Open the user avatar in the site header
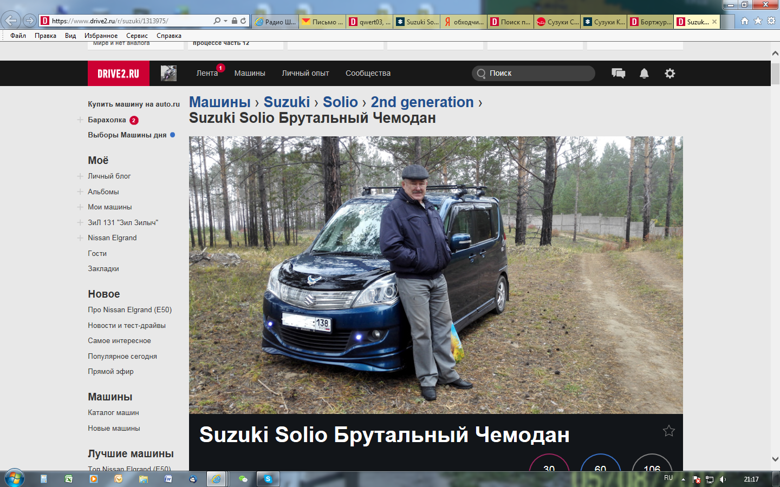Viewport: 780px width, 487px height. [x=169, y=73]
